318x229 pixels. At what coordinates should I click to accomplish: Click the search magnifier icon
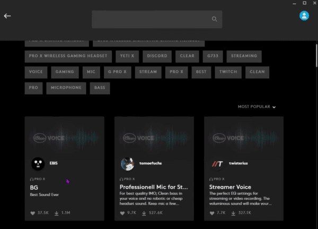click(214, 19)
